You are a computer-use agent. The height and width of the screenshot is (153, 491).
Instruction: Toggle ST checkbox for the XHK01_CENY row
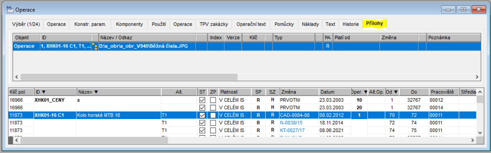[x=202, y=100]
